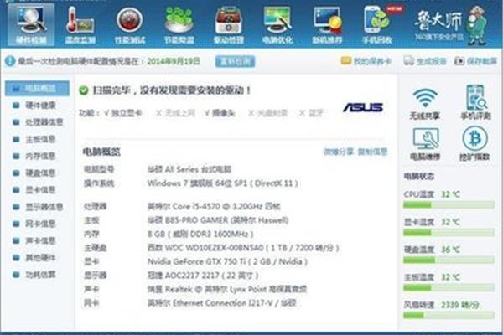Click 生成报告 to generate a report

pyautogui.click(x=425, y=61)
